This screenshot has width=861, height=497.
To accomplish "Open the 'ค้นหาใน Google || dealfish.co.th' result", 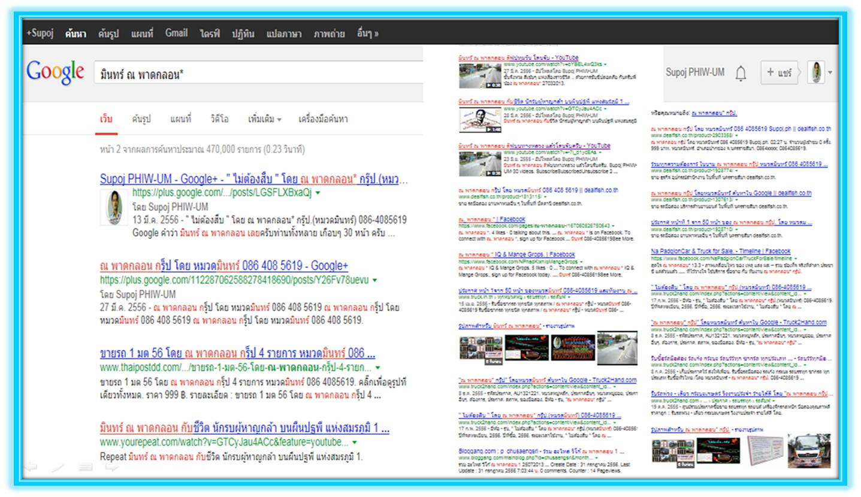I will tap(732, 193).
